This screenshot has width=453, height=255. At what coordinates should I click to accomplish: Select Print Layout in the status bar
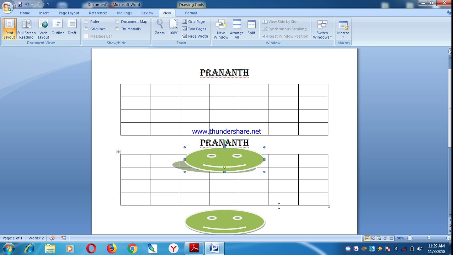pyautogui.click(x=367, y=238)
